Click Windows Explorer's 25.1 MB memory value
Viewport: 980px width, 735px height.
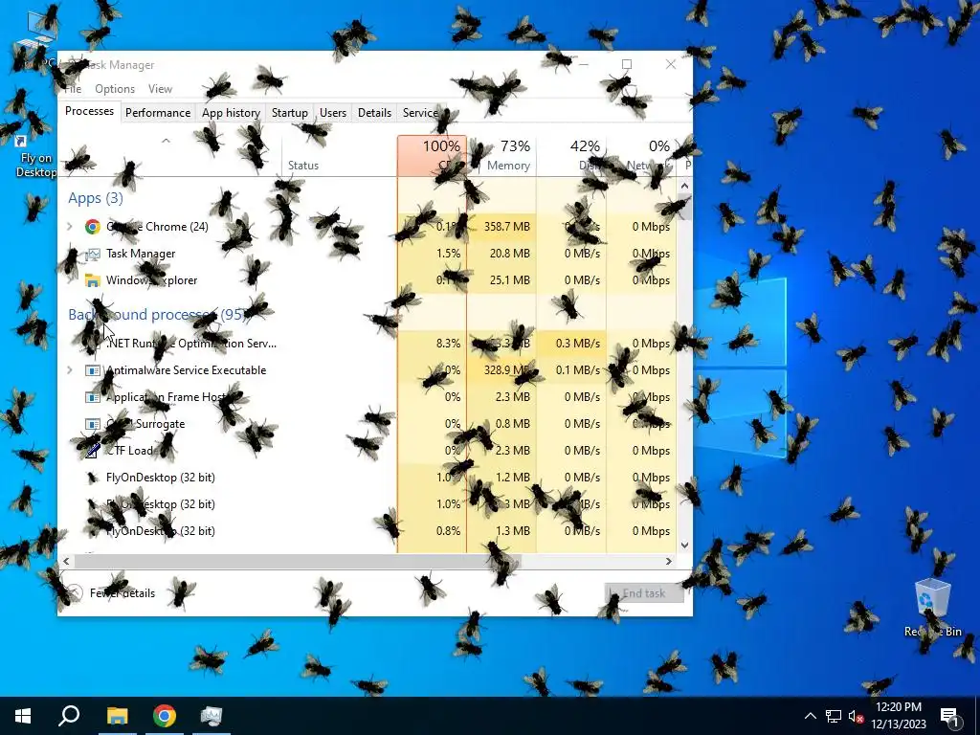point(509,280)
